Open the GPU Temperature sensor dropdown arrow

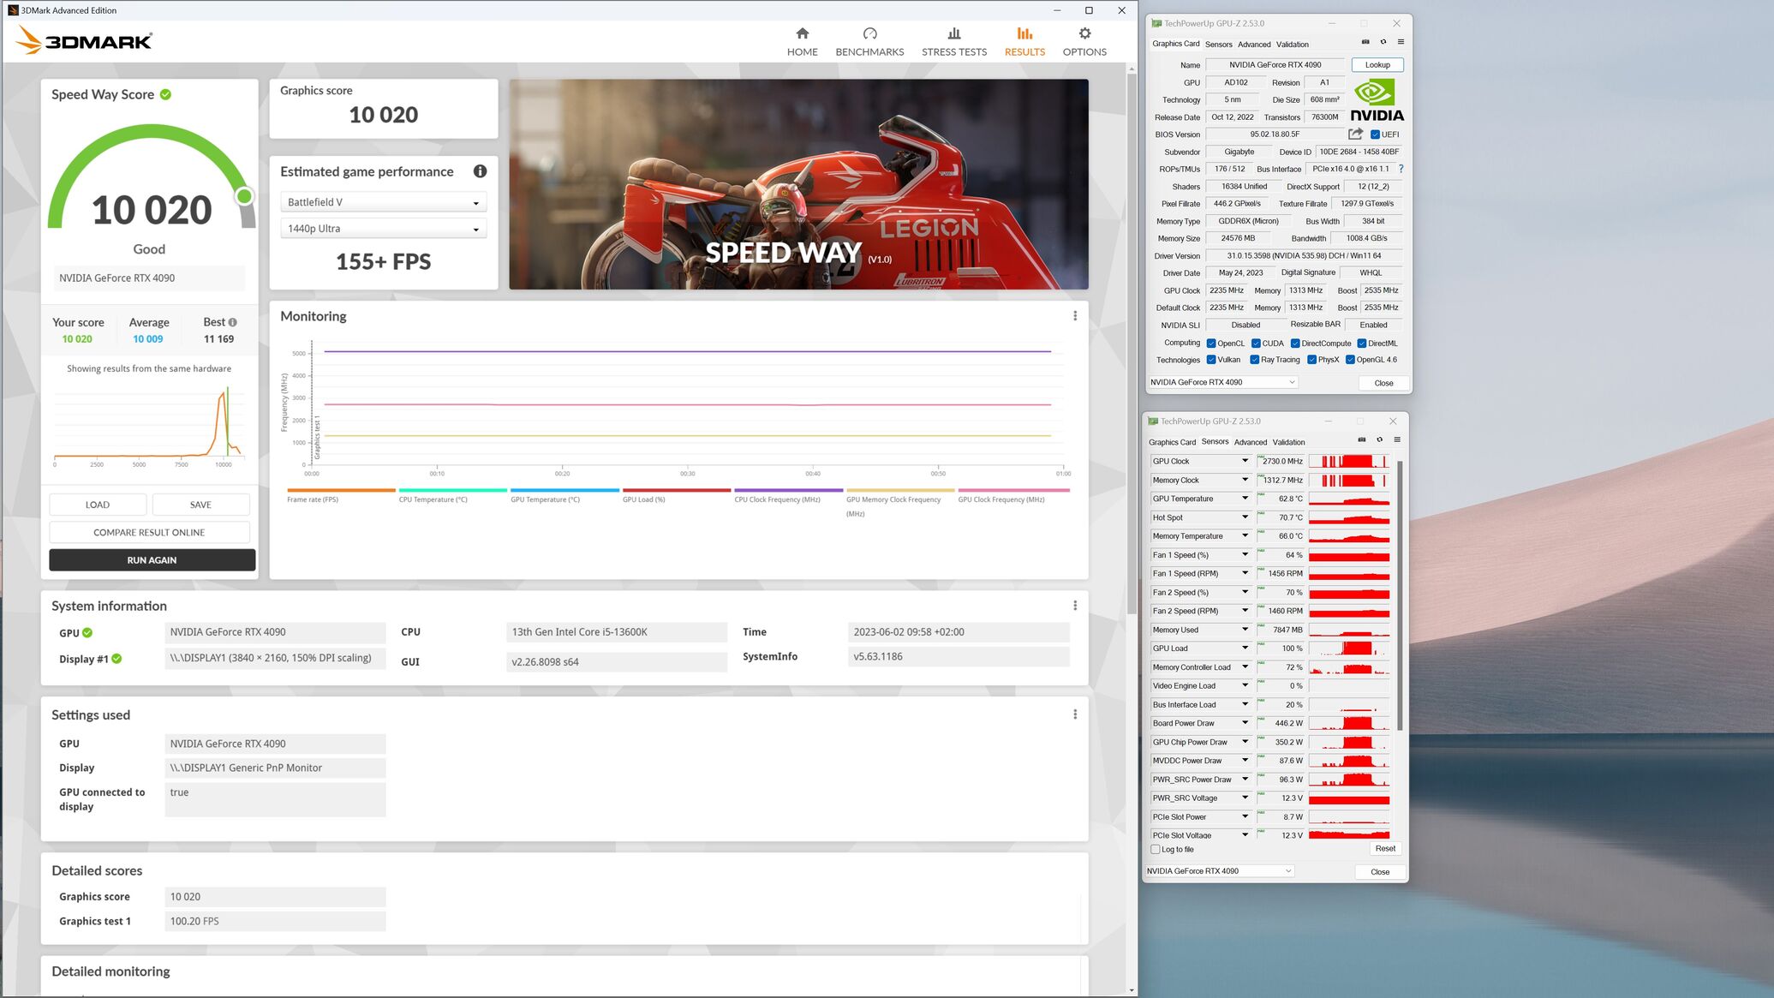coord(1245,499)
